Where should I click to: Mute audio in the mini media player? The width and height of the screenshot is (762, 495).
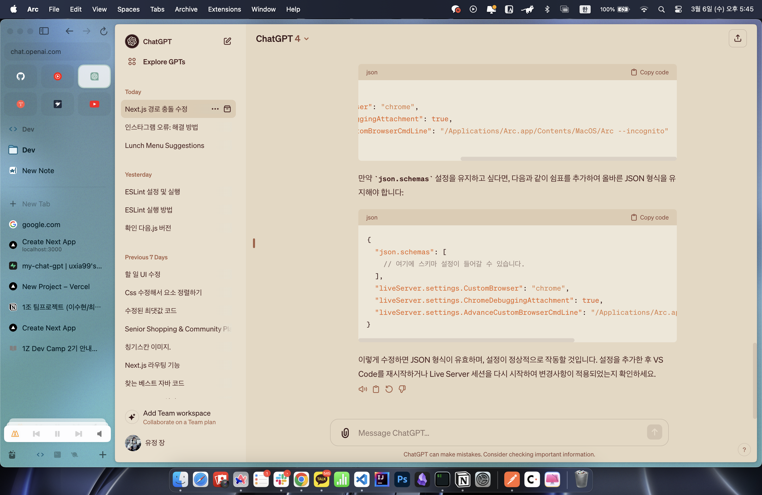[100, 434]
